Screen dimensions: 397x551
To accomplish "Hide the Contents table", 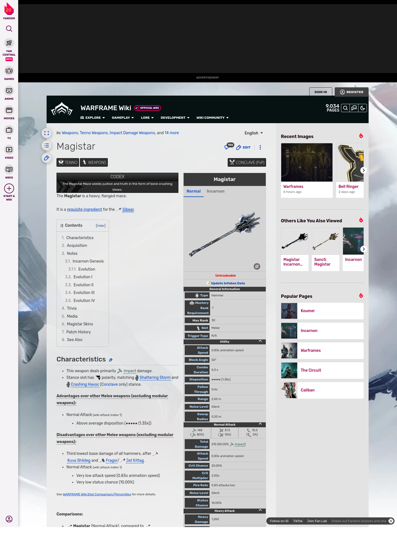I will click(x=101, y=226).
